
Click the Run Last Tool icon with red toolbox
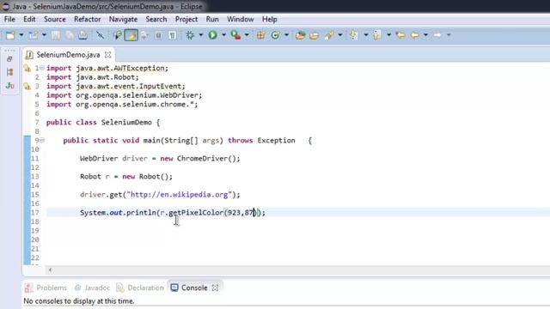235,35
